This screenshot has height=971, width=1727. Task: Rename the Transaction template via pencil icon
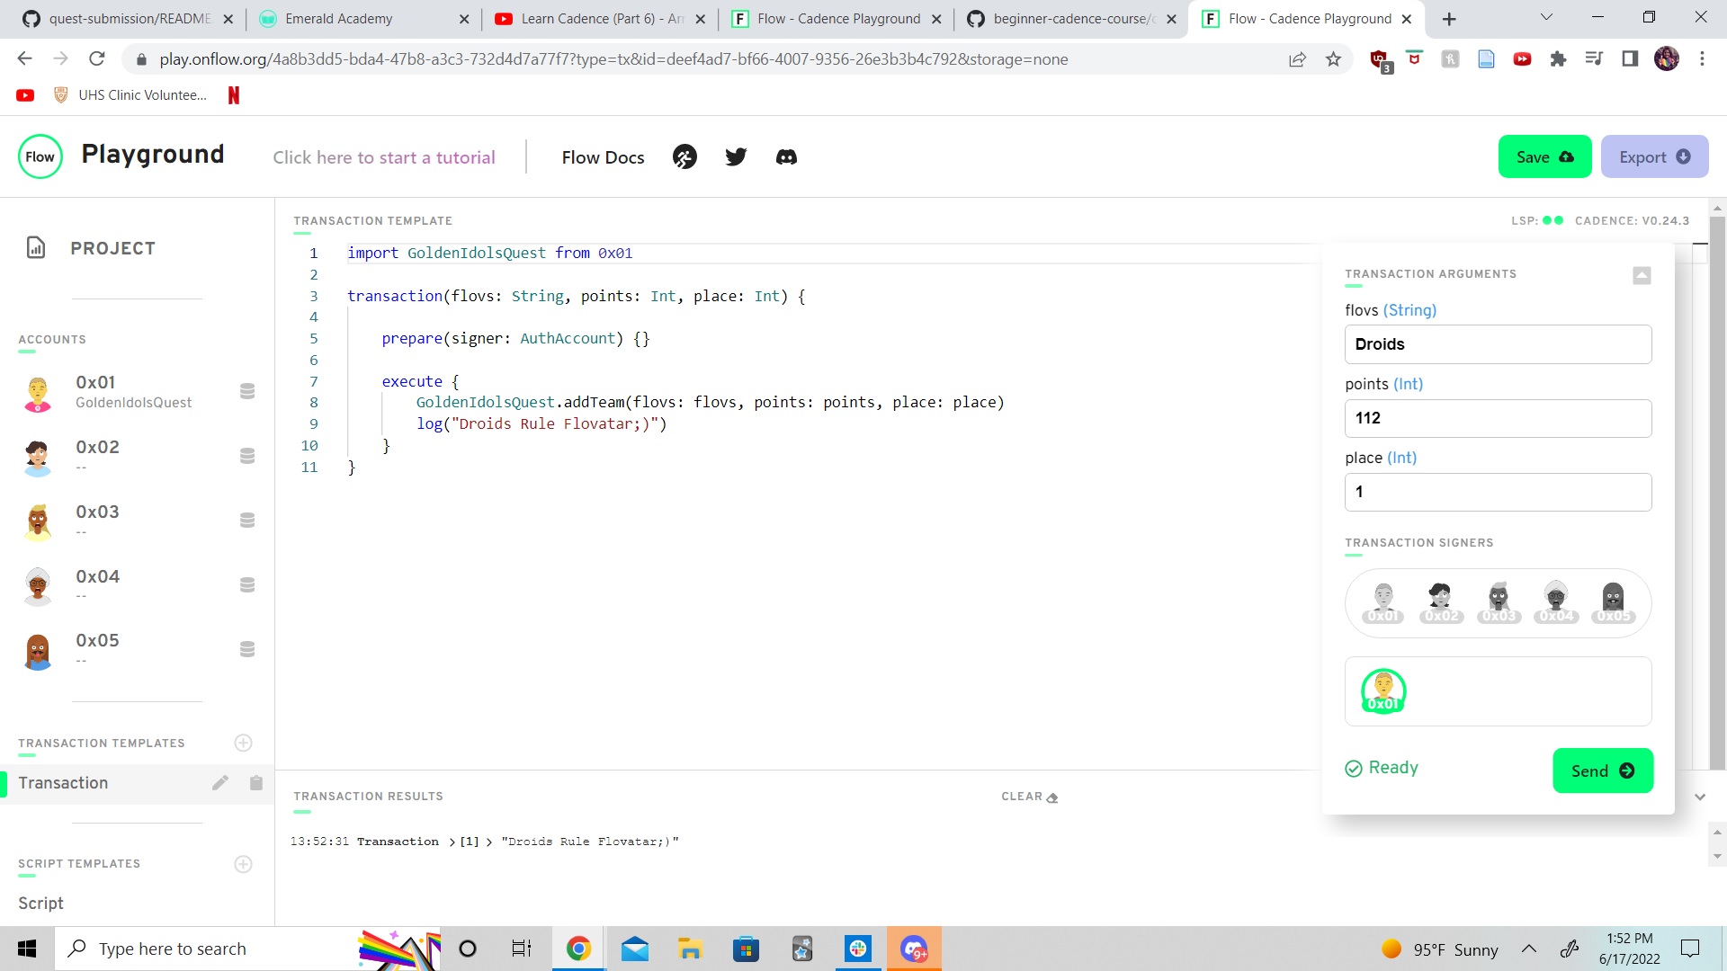click(x=220, y=782)
